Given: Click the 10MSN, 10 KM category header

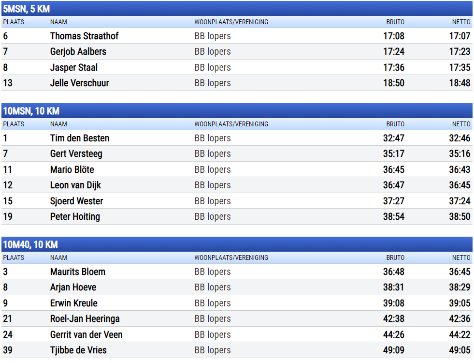Looking at the screenshot, I should pos(31,111).
